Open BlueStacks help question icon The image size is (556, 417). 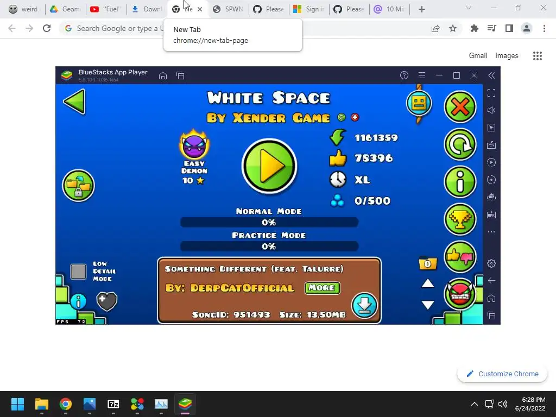(x=404, y=75)
